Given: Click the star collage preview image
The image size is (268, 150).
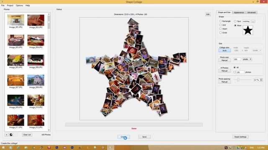Looking at the screenshot, I should (134, 69).
